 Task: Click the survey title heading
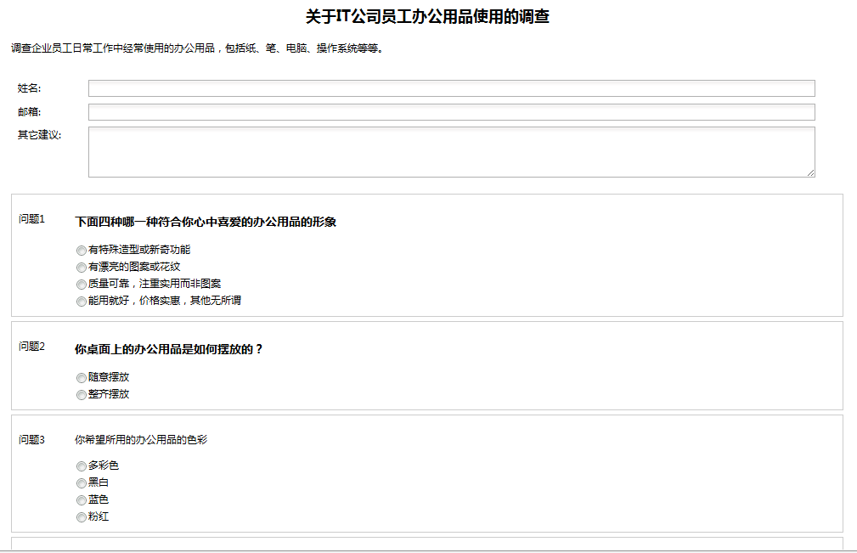pos(427,17)
